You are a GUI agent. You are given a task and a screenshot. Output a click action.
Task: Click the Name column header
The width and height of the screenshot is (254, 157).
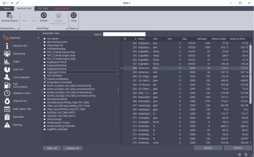pyautogui.click(x=145, y=39)
